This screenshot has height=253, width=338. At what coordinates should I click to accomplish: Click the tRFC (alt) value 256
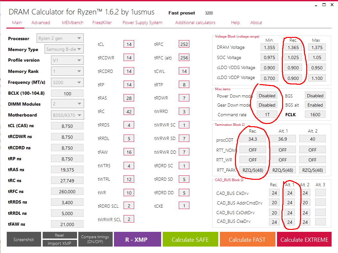pos(184,57)
